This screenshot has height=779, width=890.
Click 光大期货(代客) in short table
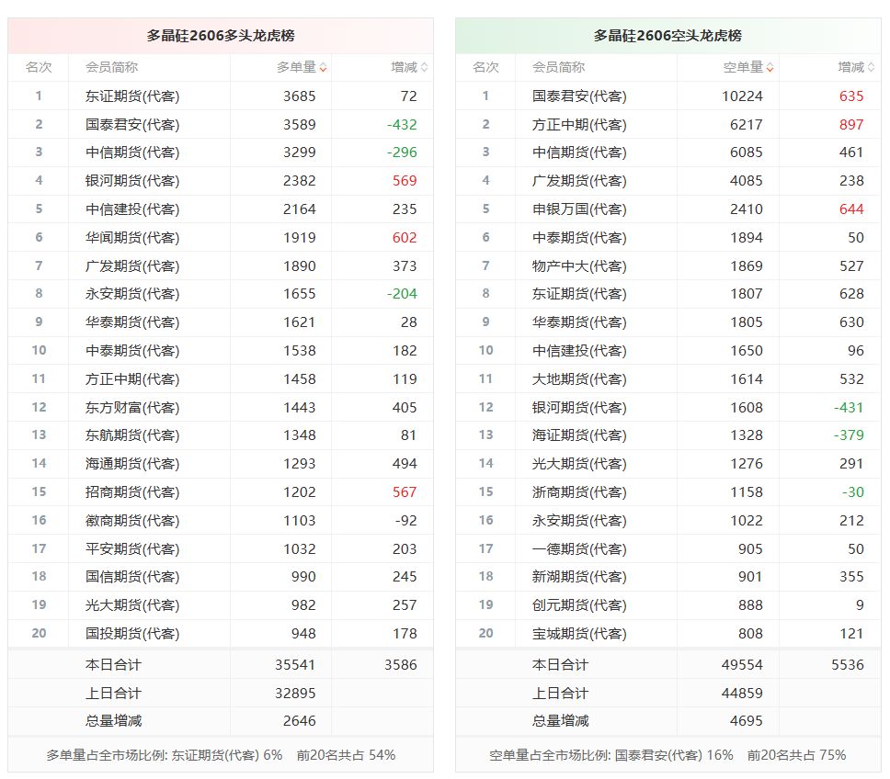[x=579, y=463]
